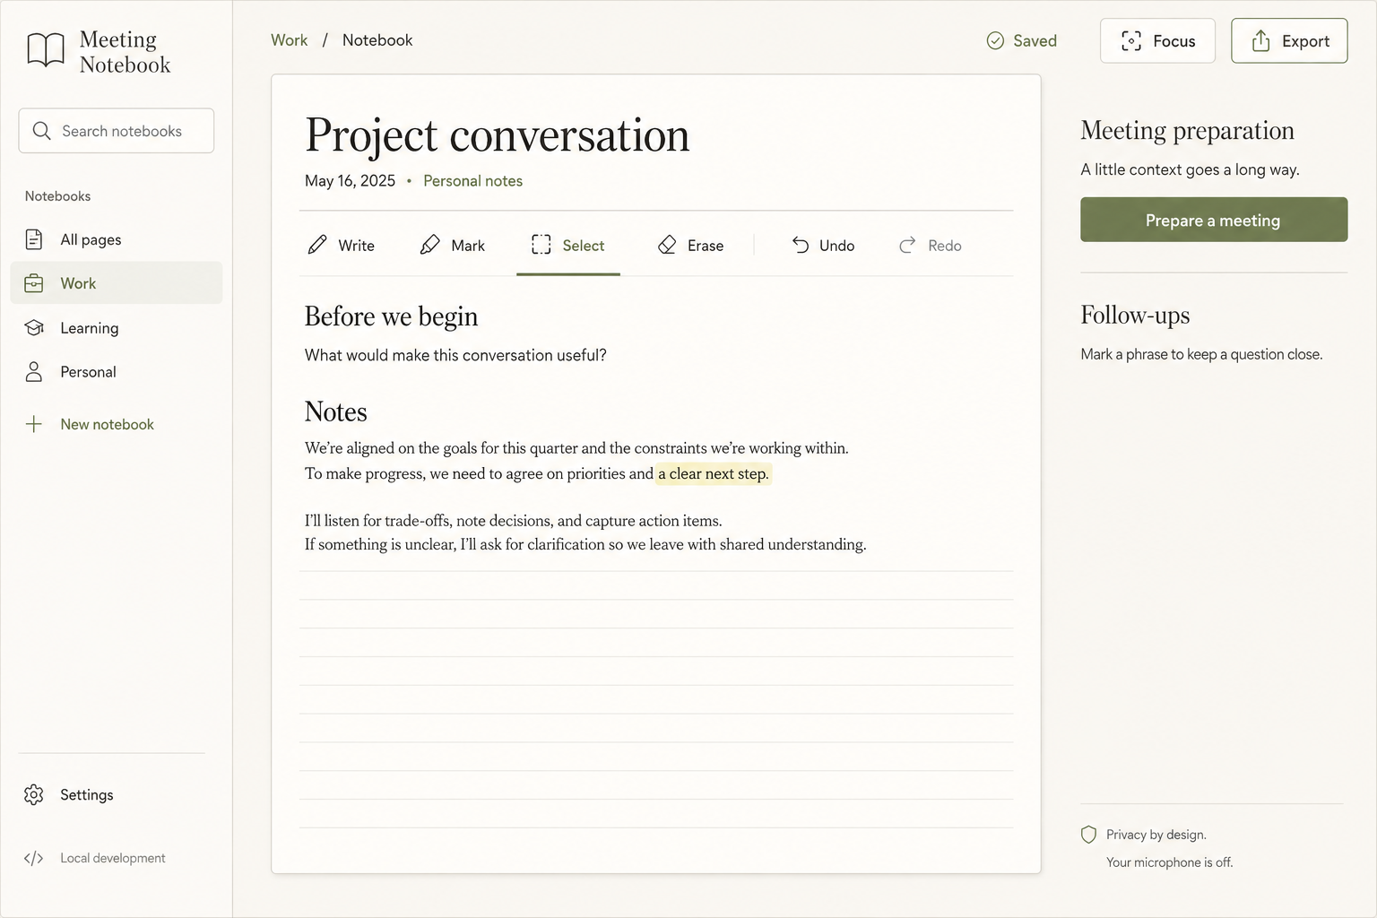The height and width of the screenshot is (918, 1377).
Task: Click the Personal person icon
Action: tap(34, 372)
